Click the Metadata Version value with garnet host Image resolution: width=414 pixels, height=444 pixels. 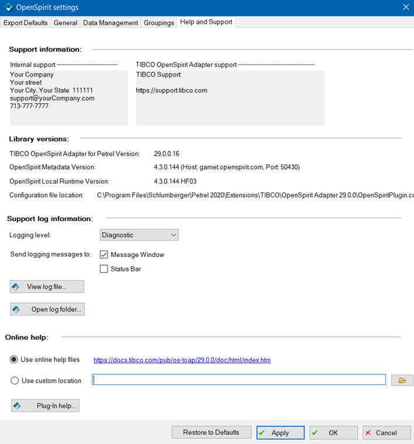[x=227, y=167]
